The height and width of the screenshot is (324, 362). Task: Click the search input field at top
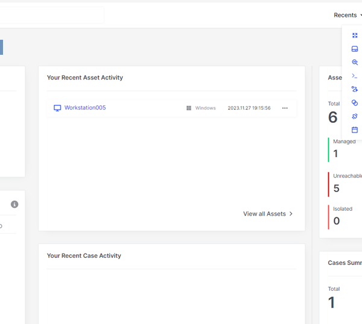[52, 15]
